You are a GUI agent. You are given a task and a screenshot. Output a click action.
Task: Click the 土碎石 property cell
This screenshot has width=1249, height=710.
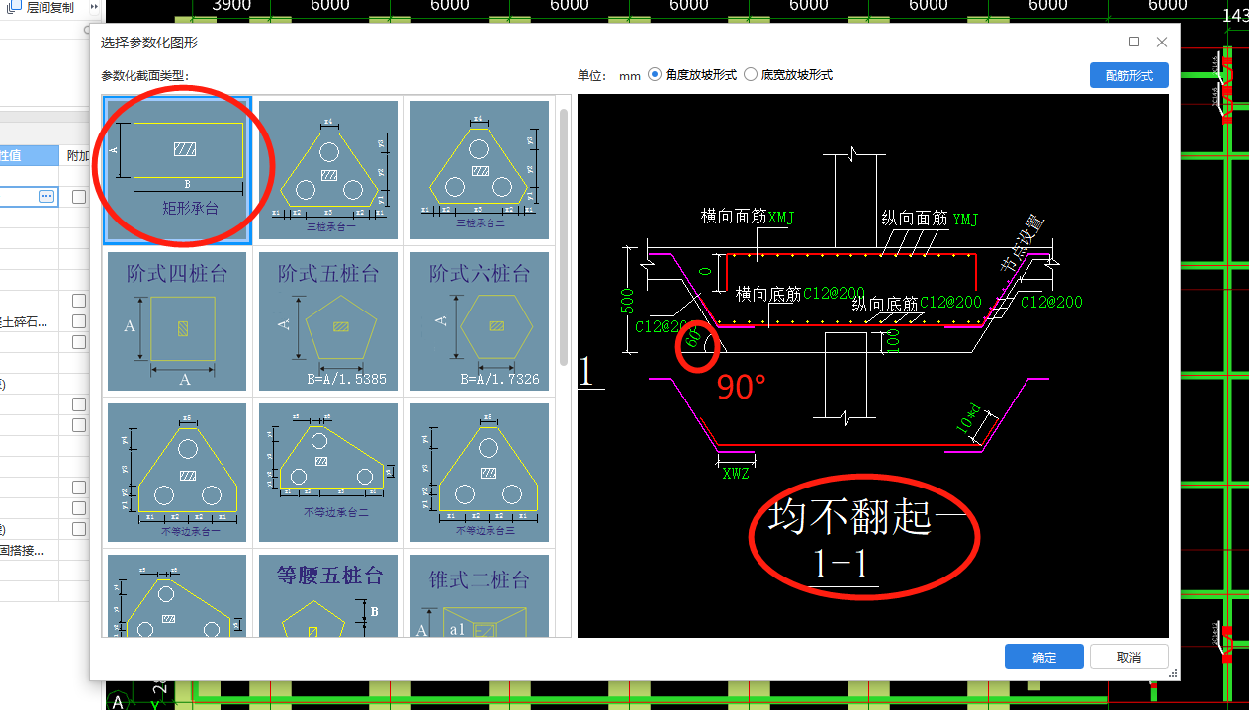coord(30,321)
